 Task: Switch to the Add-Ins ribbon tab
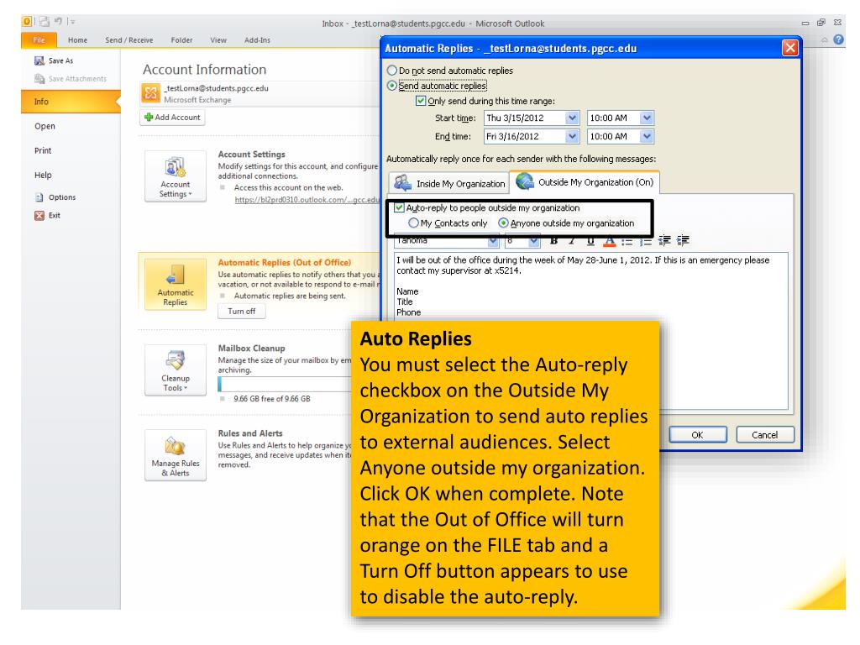pyautogui.click(x=257, y=40)
